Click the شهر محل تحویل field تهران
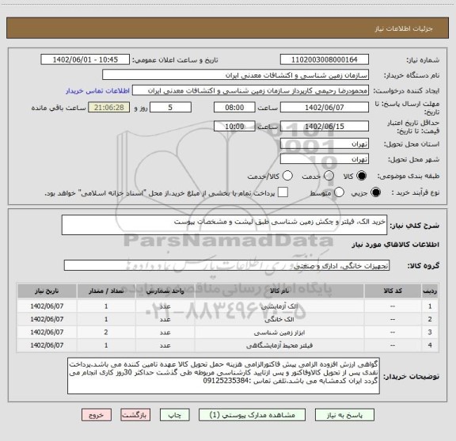The image size is (456, 441). [x=325, y=159]
